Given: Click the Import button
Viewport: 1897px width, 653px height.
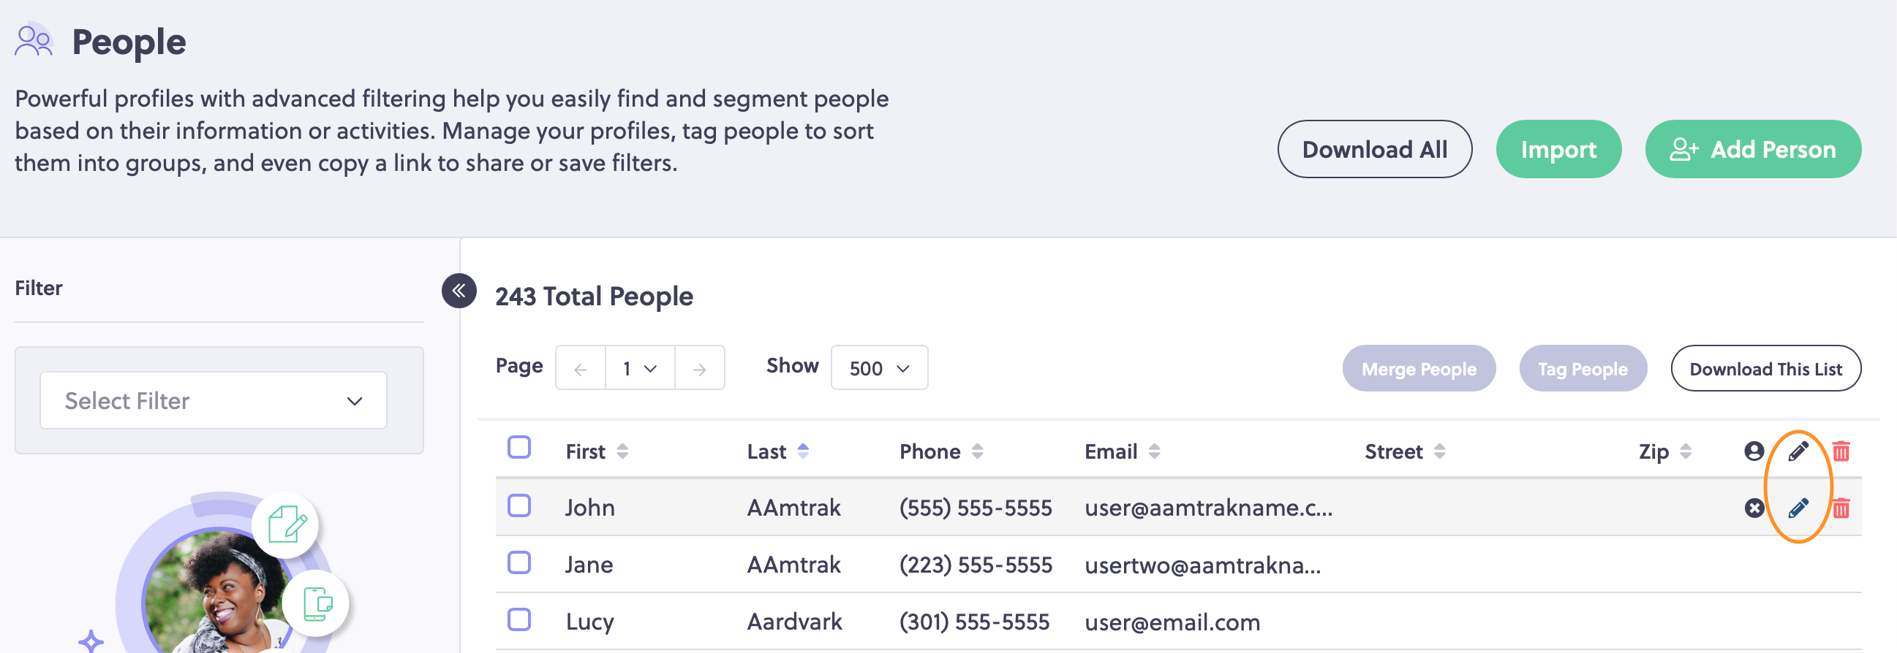Looking at the screenshot, I should [x=1558, y=149].
